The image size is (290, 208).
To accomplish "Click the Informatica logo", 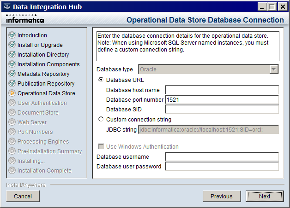I will click(25, 19).
